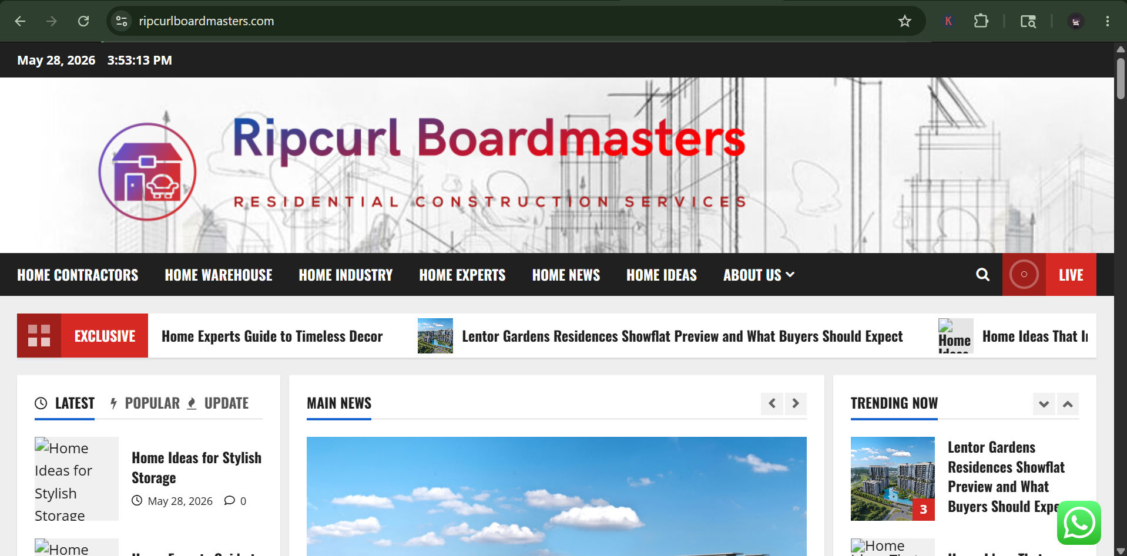The width and height of the screenshot is (1127, 556).
Task: Open the K browser extension
Action: click(x=948, y=21)
